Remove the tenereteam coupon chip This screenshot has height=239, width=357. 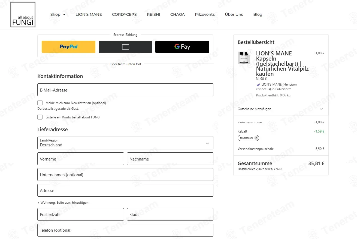pos(256,138)
